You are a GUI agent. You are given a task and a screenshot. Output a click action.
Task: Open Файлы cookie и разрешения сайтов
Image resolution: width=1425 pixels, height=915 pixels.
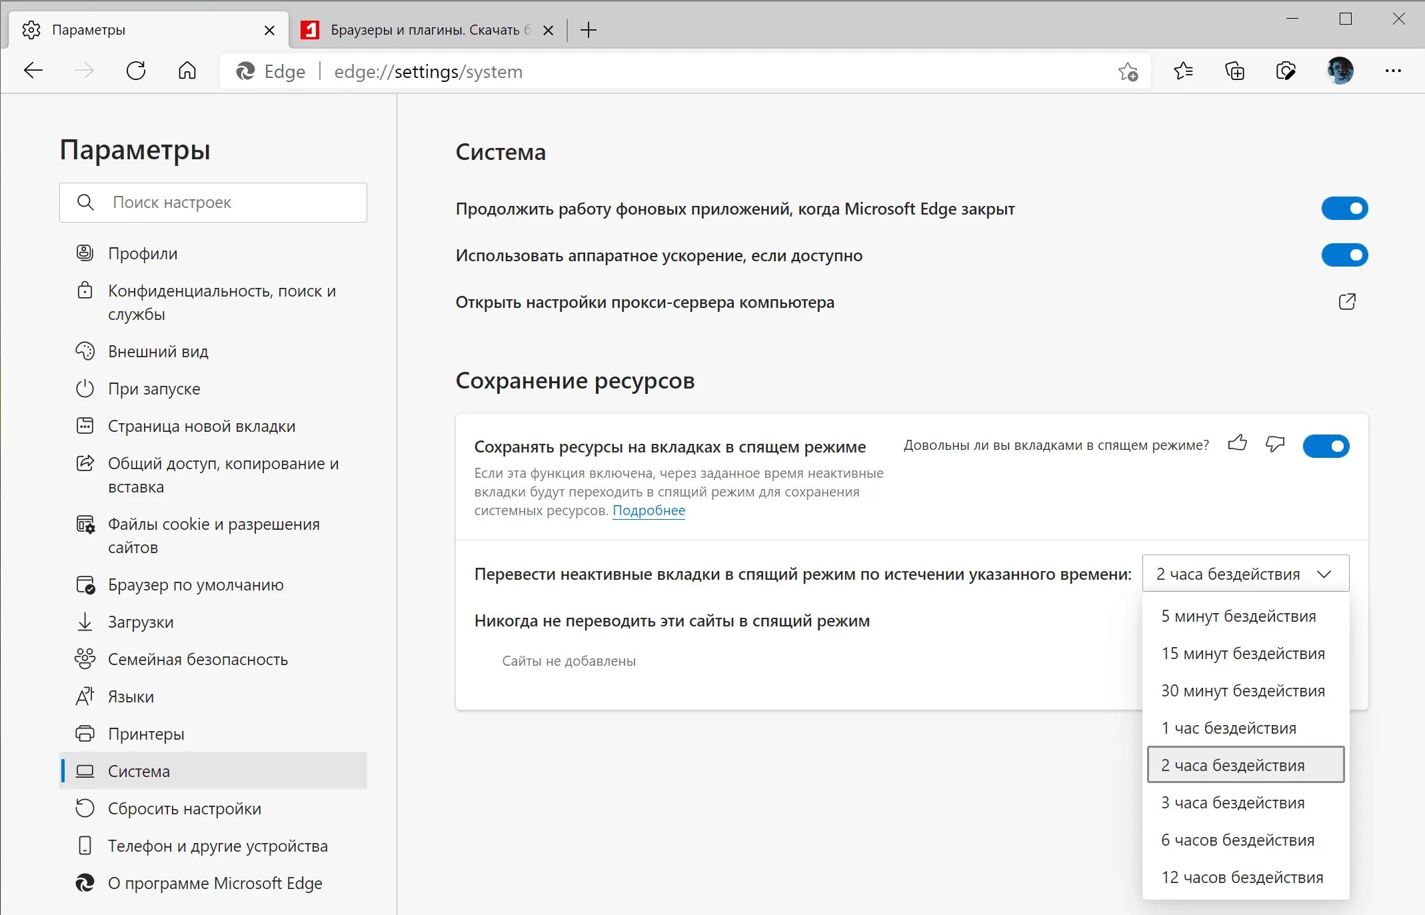tap(213, 536)
